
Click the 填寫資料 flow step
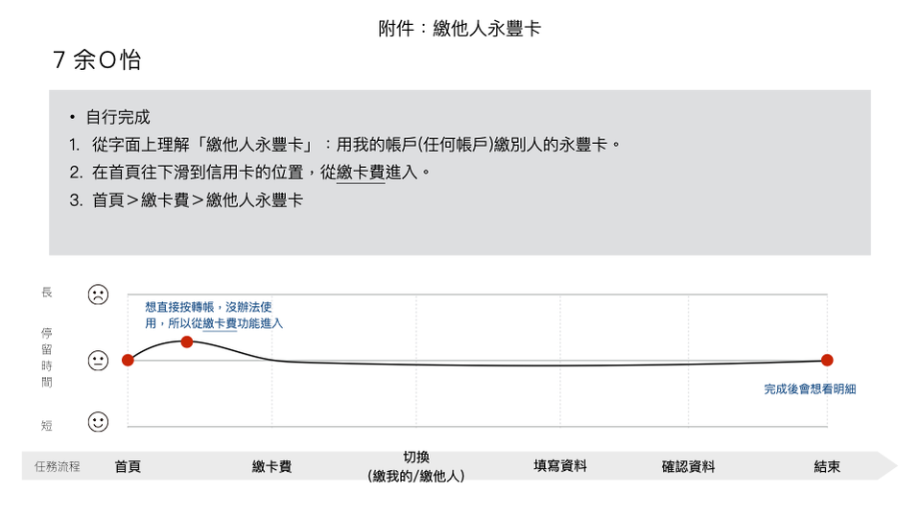559,466
